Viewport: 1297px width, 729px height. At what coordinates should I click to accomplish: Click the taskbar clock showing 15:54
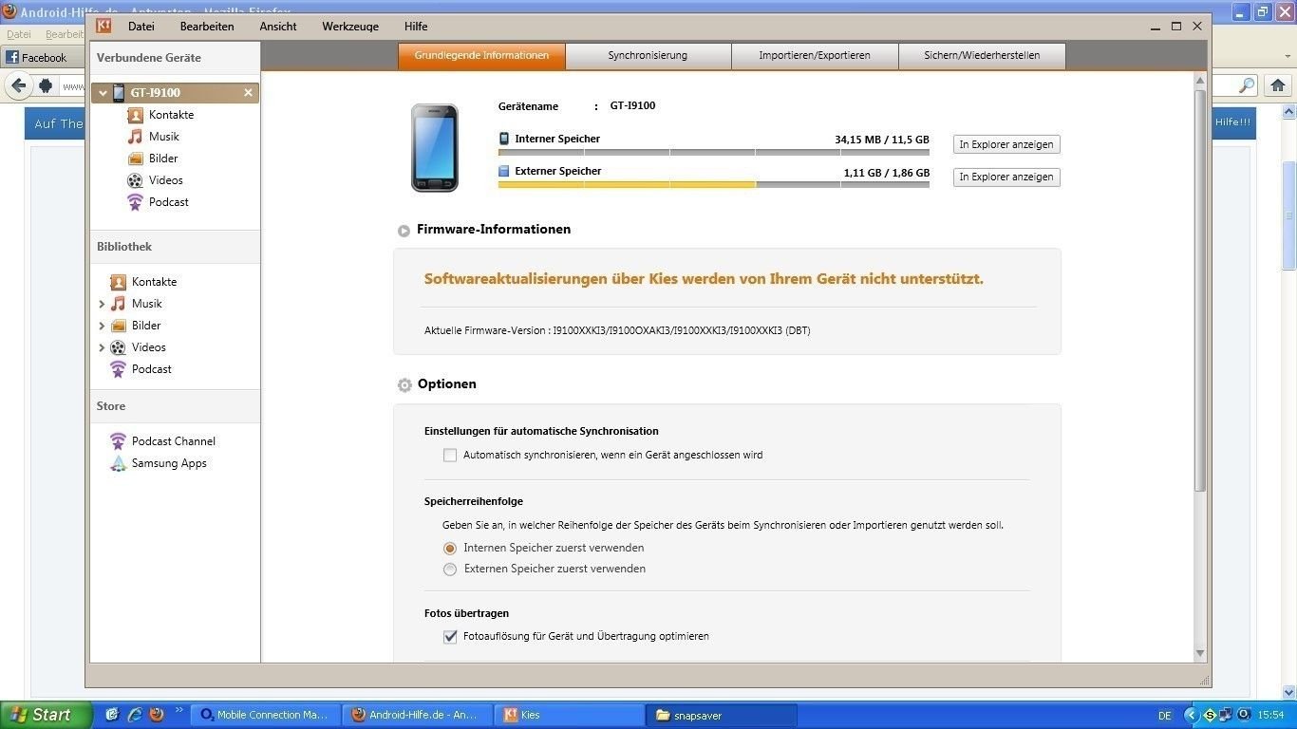tap(1271, 715)
